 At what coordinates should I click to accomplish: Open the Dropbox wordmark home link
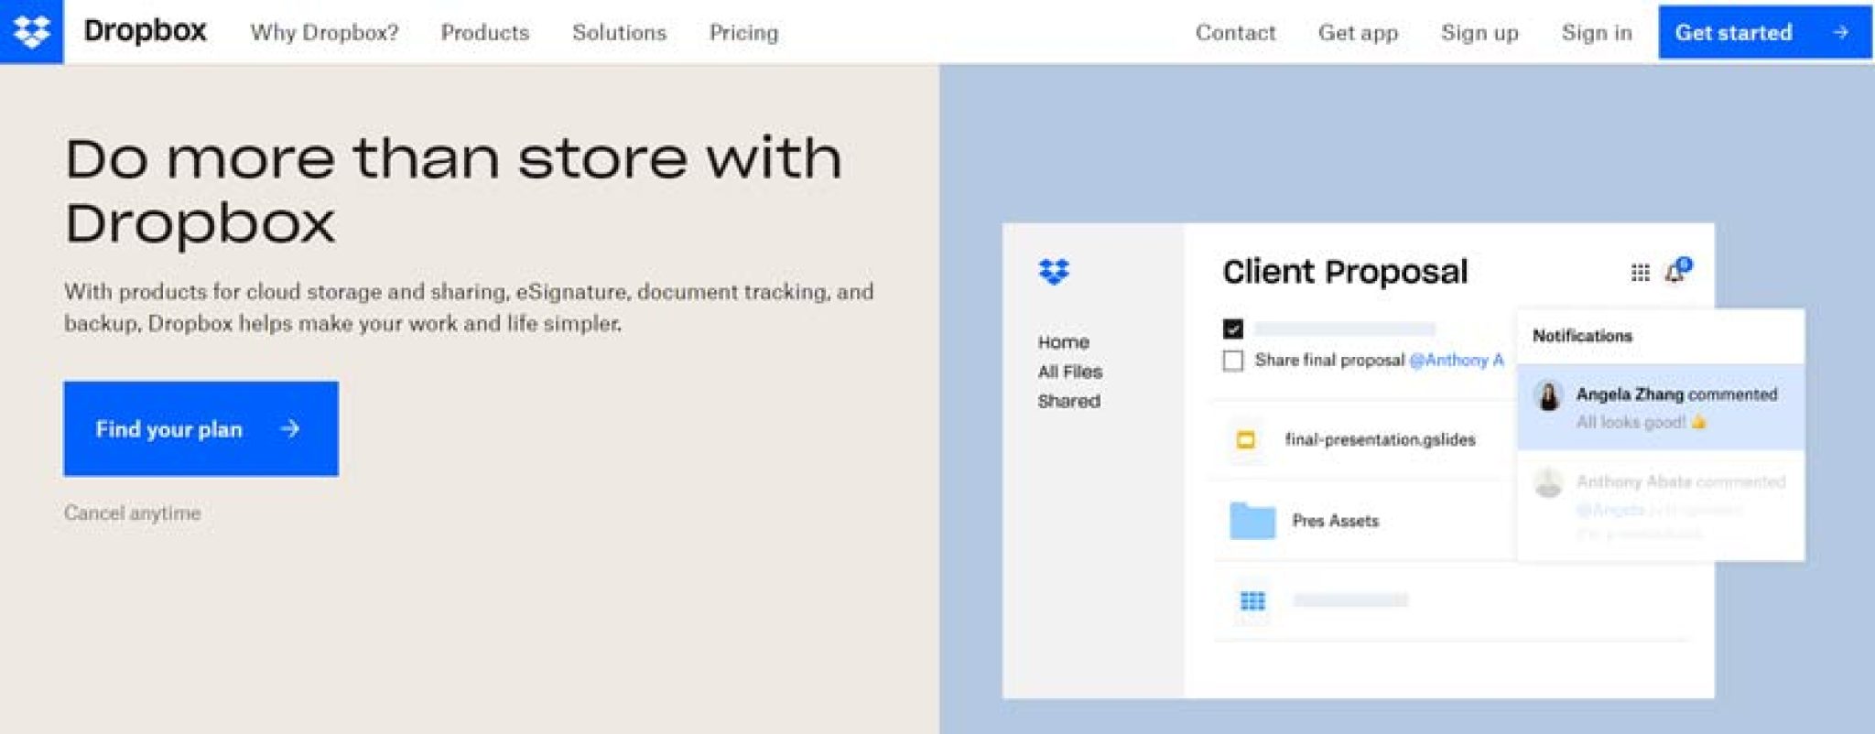click(145, 31)
